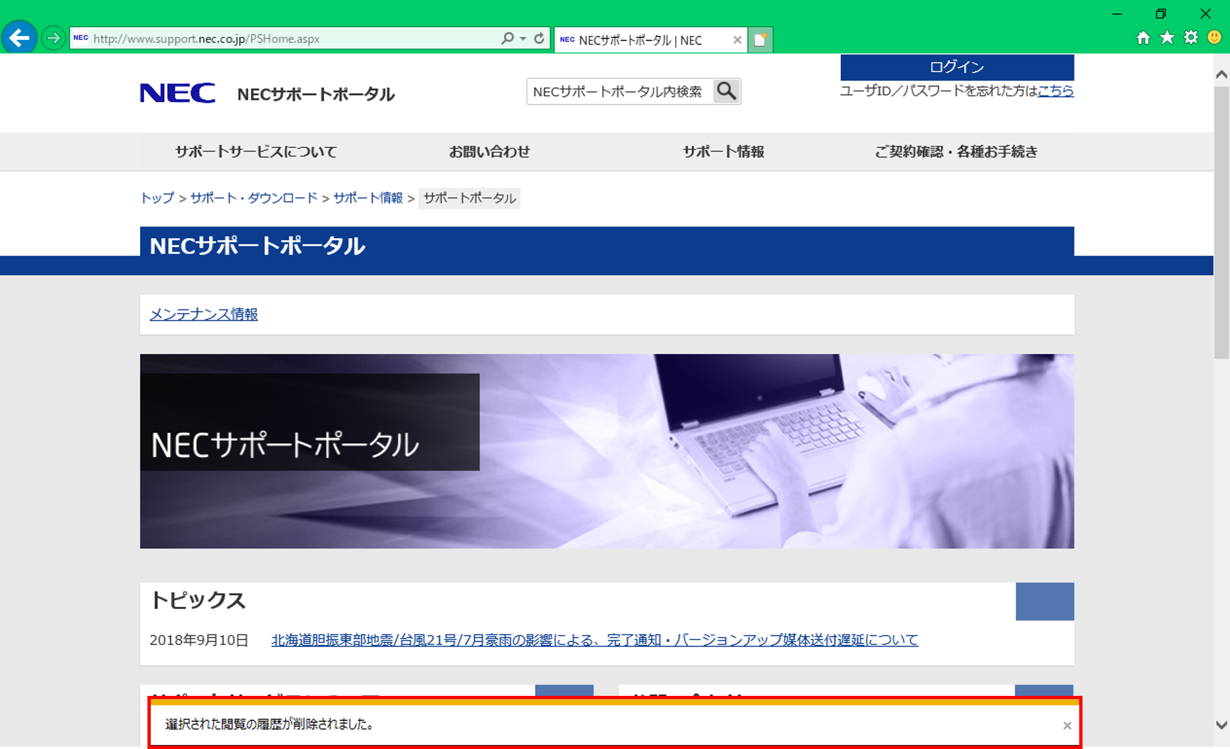Open the browser Home icon
This screenshot has height=749, width=1230.
1143,38
